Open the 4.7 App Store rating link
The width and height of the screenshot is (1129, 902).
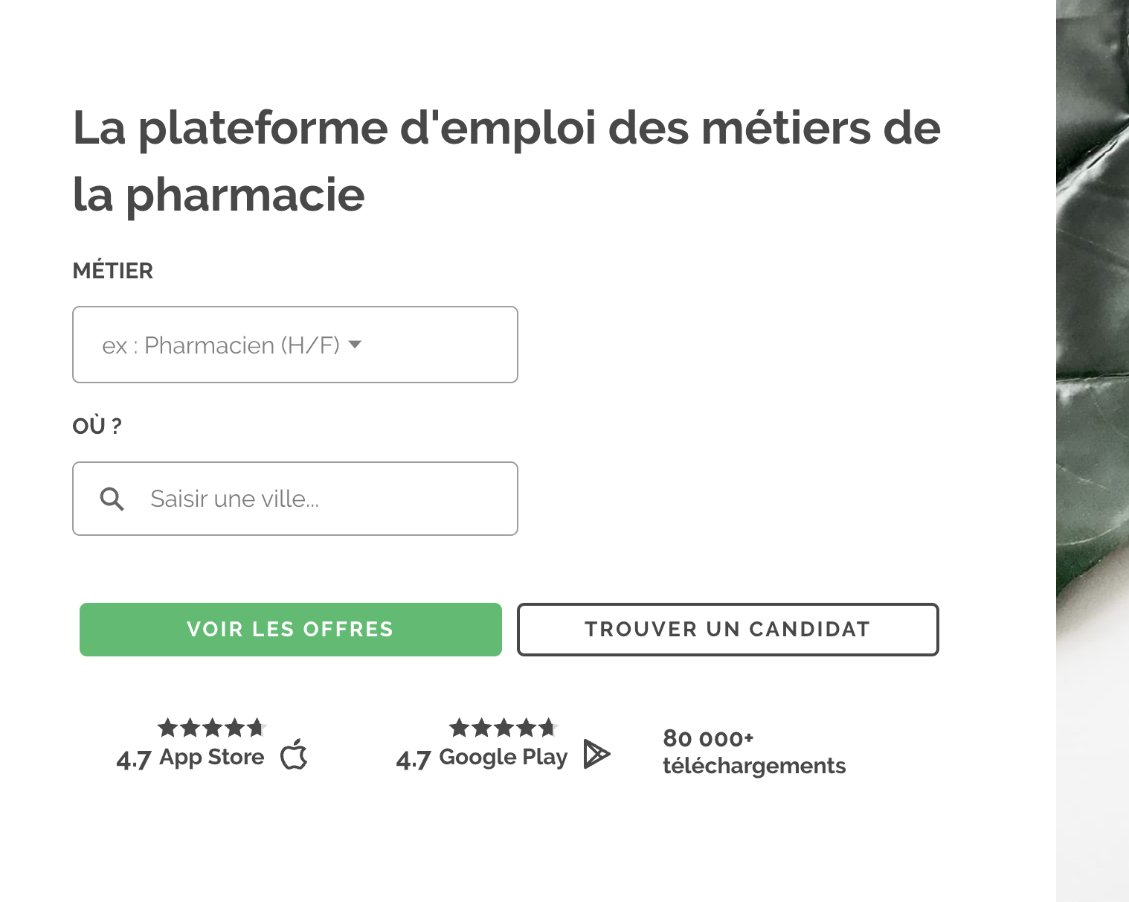coord(212,745)
